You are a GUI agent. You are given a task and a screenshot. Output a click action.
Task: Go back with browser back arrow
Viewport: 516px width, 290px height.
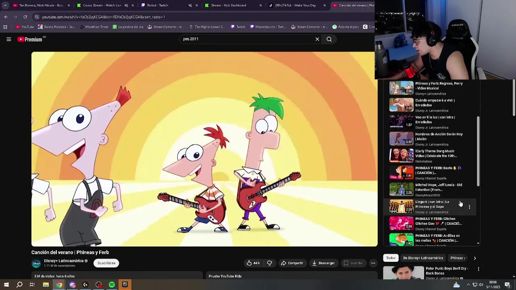coord(6,17)
